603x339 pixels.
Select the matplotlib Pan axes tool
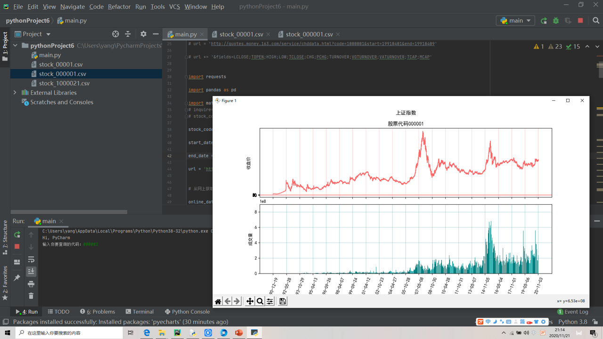(x=250, y=301)
